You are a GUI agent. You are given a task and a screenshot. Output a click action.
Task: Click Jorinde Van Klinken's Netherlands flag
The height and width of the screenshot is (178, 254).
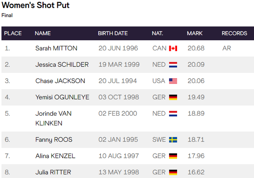pos(173,113)
